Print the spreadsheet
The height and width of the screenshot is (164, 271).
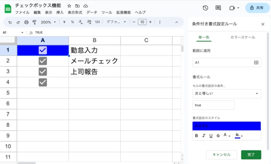click(x=26, y=22)
